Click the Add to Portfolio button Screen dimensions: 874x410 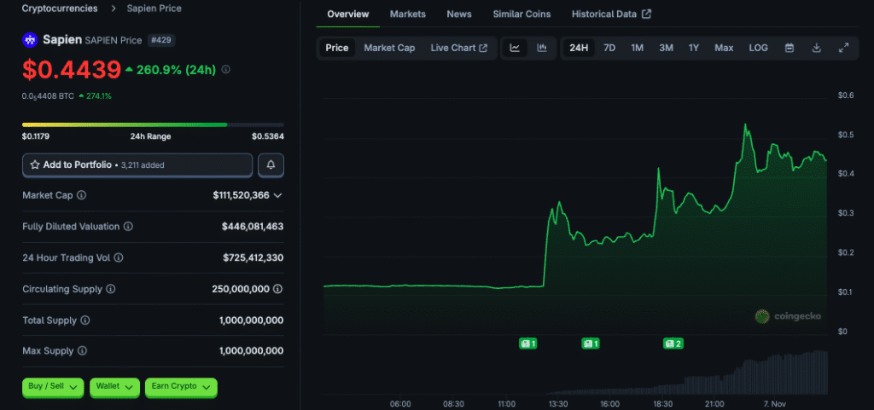137,165
